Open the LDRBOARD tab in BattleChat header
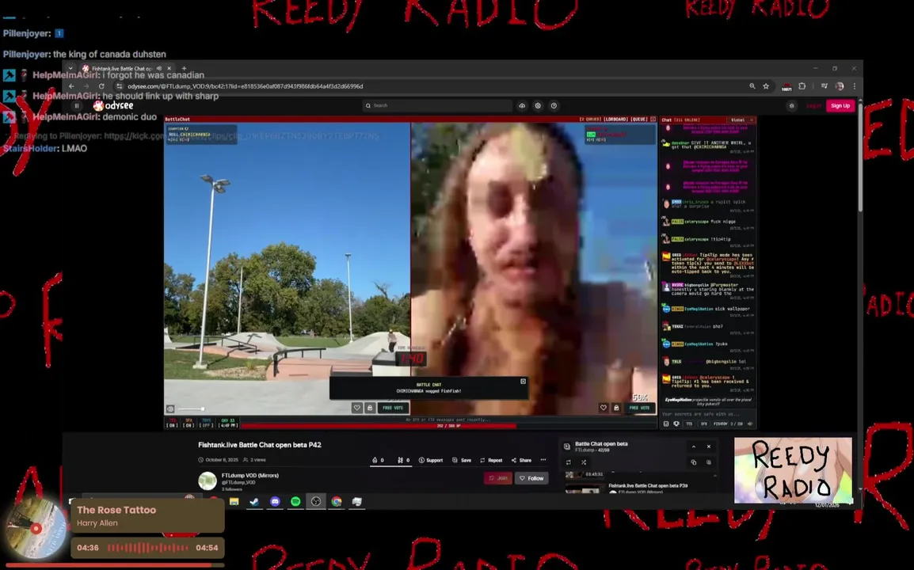The height and width of the screenshot is (570, 914). point(616,119)
